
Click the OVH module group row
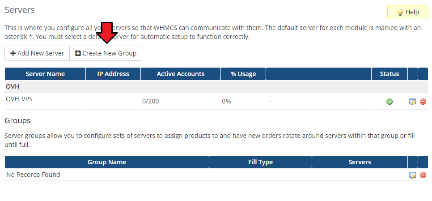tap(13, 86)
